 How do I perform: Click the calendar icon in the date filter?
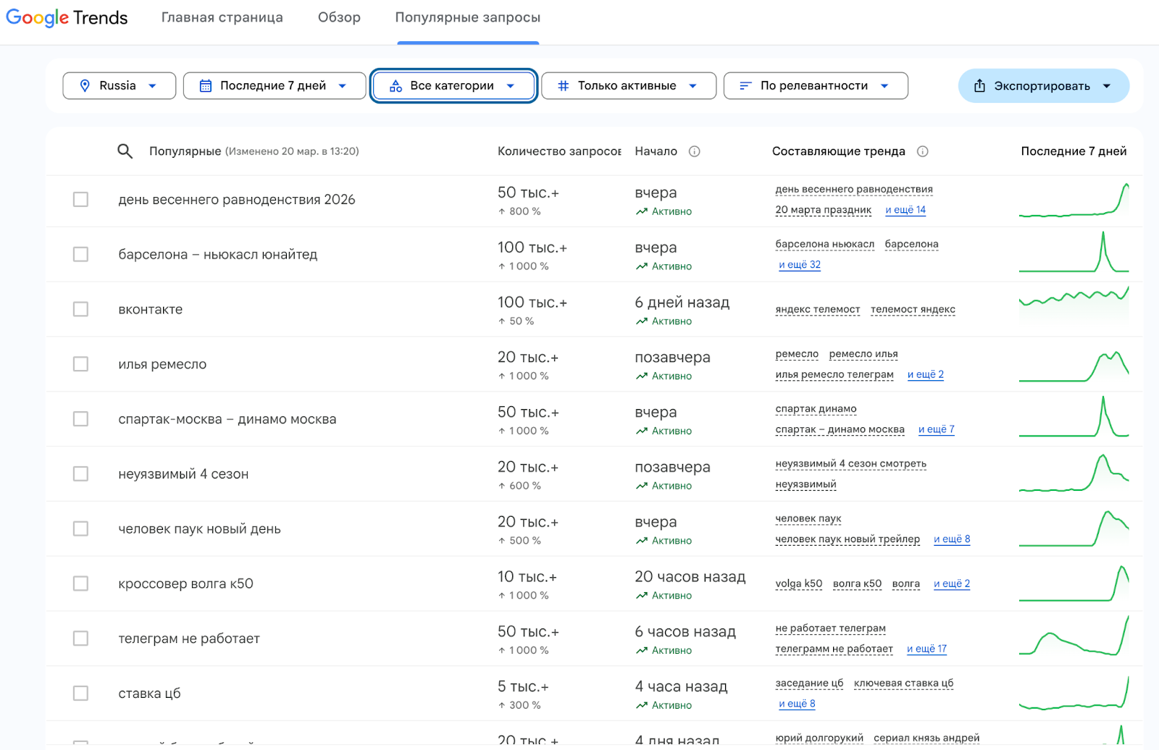[x=206, y=85]
